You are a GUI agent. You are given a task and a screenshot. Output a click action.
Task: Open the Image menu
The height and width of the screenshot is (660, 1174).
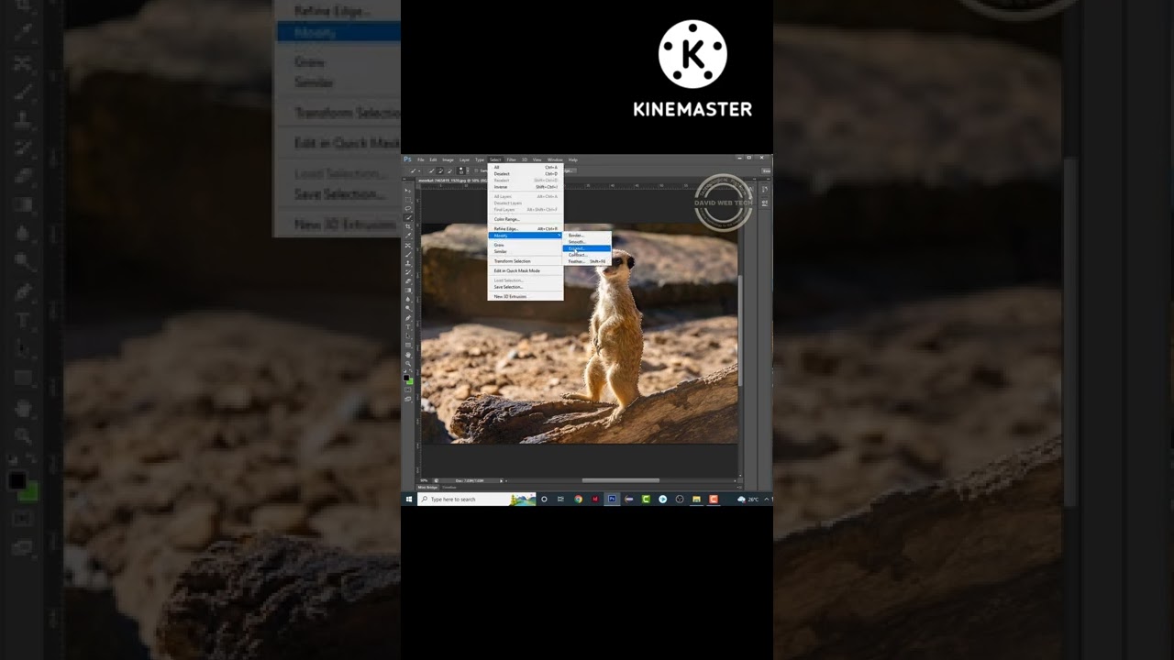point(448,159)
